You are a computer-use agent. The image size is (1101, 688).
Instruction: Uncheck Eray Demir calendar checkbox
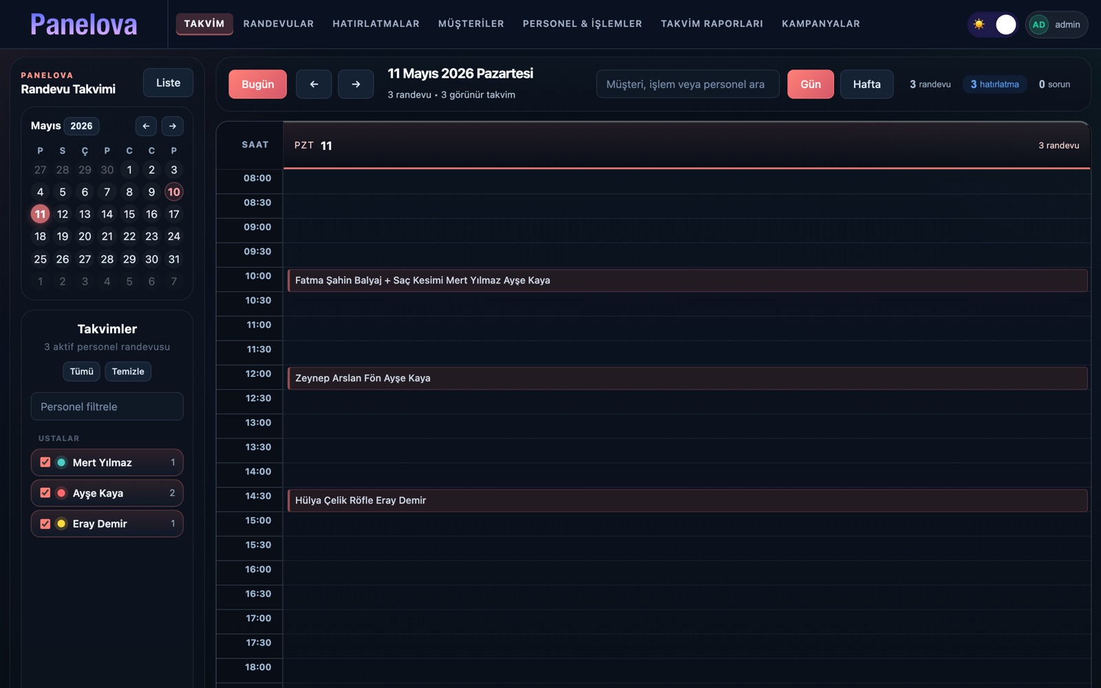(x=45, y=524)
